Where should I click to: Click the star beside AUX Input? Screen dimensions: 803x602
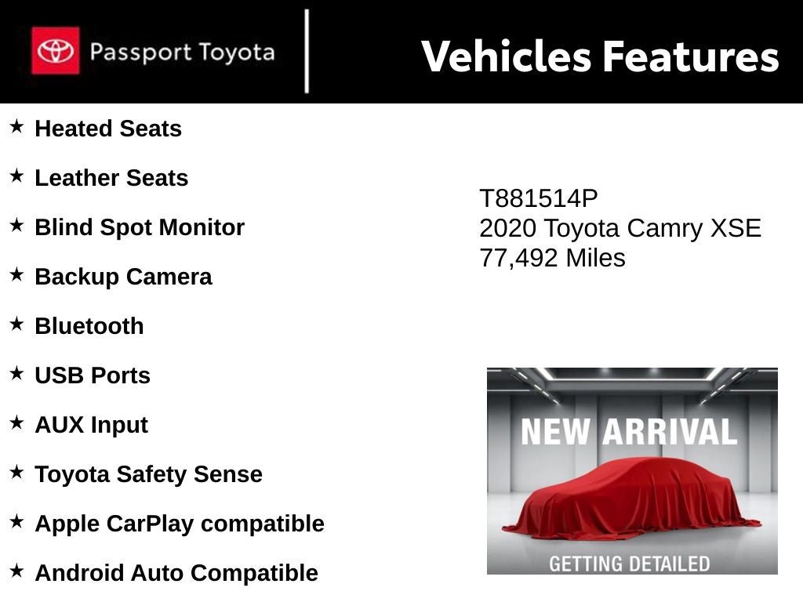pyautogui.click(x=16, y=422)
